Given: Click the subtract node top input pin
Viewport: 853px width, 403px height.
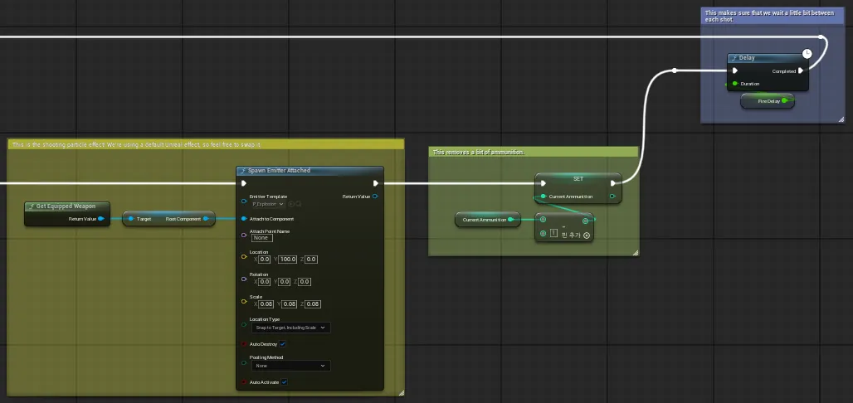Looking at the screenshot, I should pyautogui.click(x=543, y=220).
